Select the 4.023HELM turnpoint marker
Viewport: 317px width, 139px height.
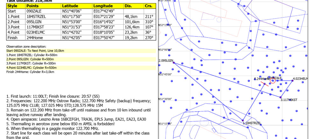(292, 81)
